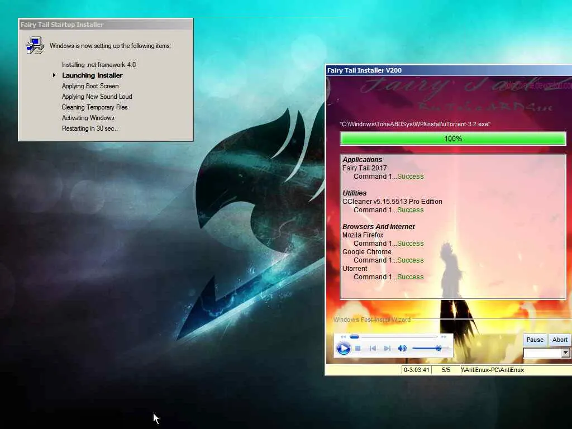The image size is (572, 429).
Task: Click the uTorrent-3.2.exe file path text
Action: tap(415, 124)
